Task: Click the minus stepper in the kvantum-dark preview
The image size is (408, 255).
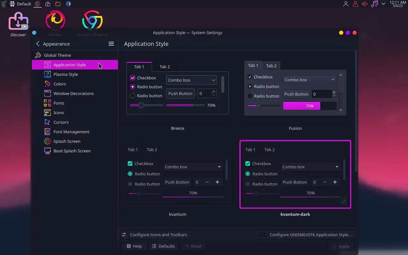Action: (x=325, y=182)
